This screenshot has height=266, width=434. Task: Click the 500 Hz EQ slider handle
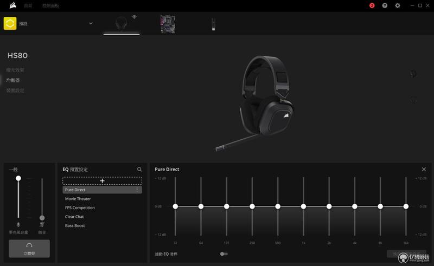click(x=278, y=206)
